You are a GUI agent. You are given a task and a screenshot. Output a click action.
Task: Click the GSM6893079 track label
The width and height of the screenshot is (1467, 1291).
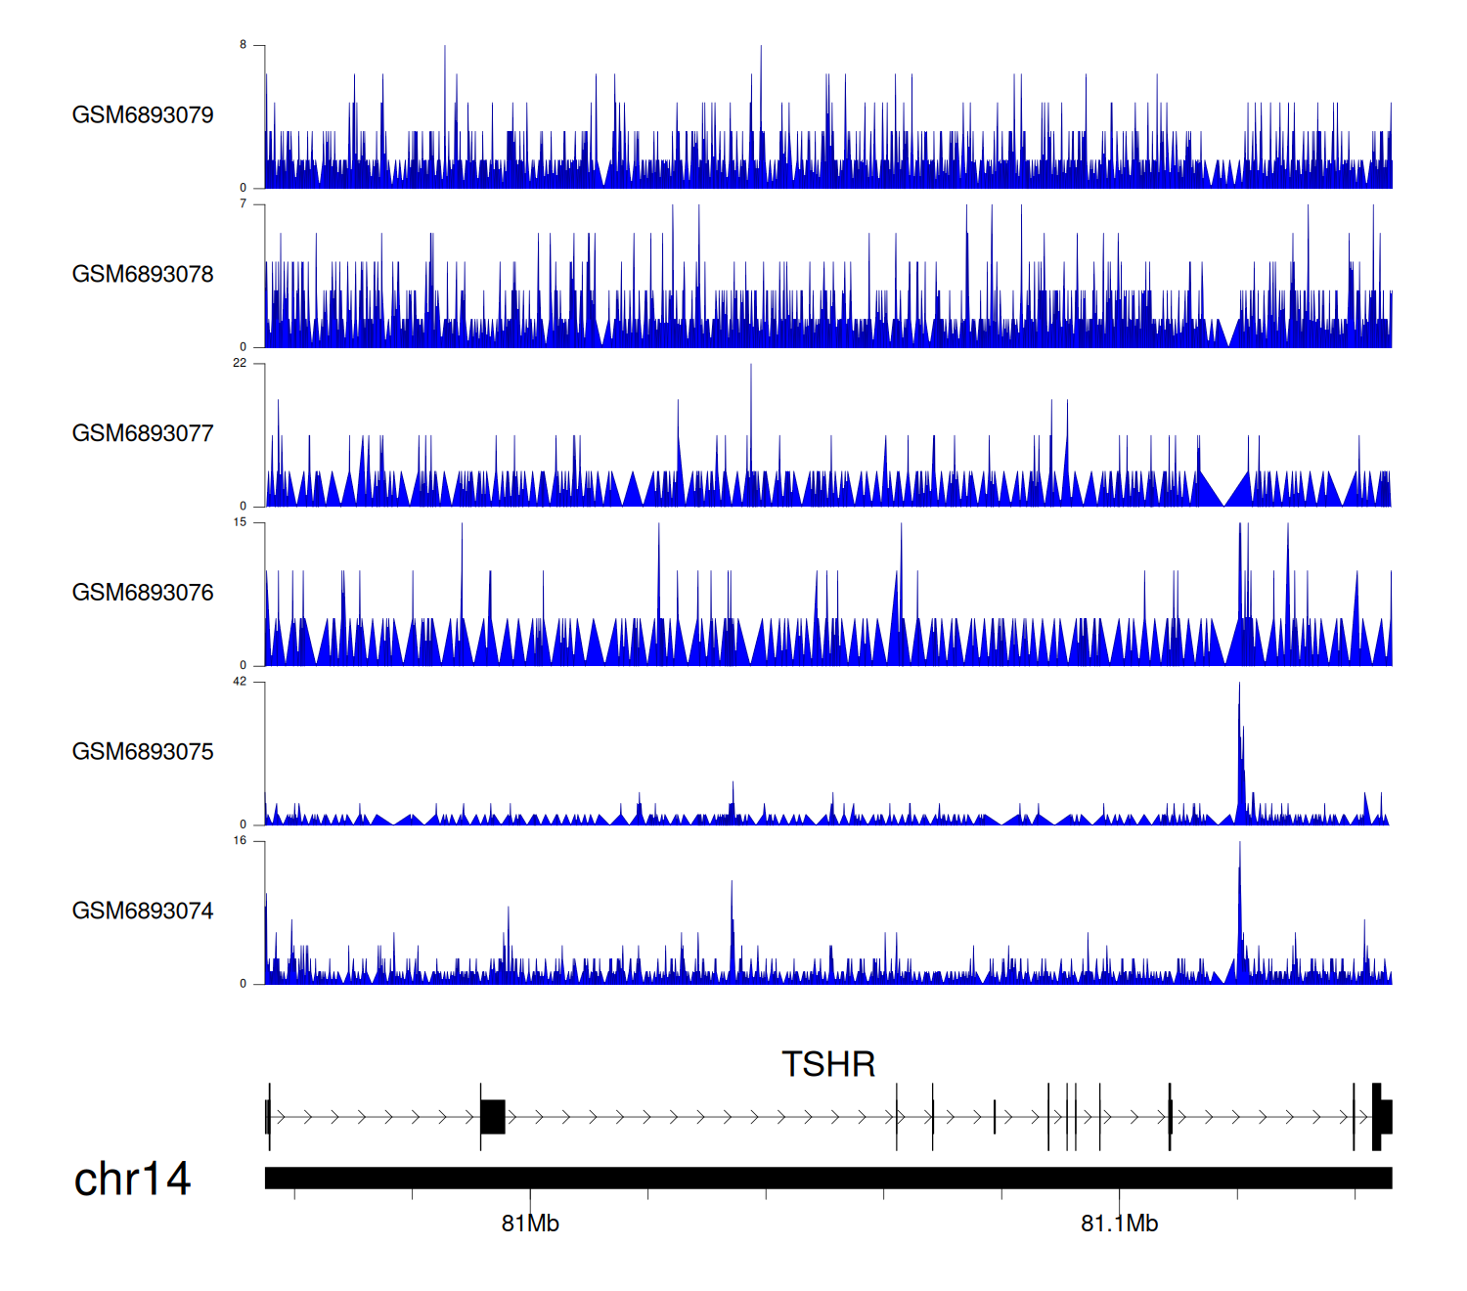pyautogui.click(x=143, y=115)
